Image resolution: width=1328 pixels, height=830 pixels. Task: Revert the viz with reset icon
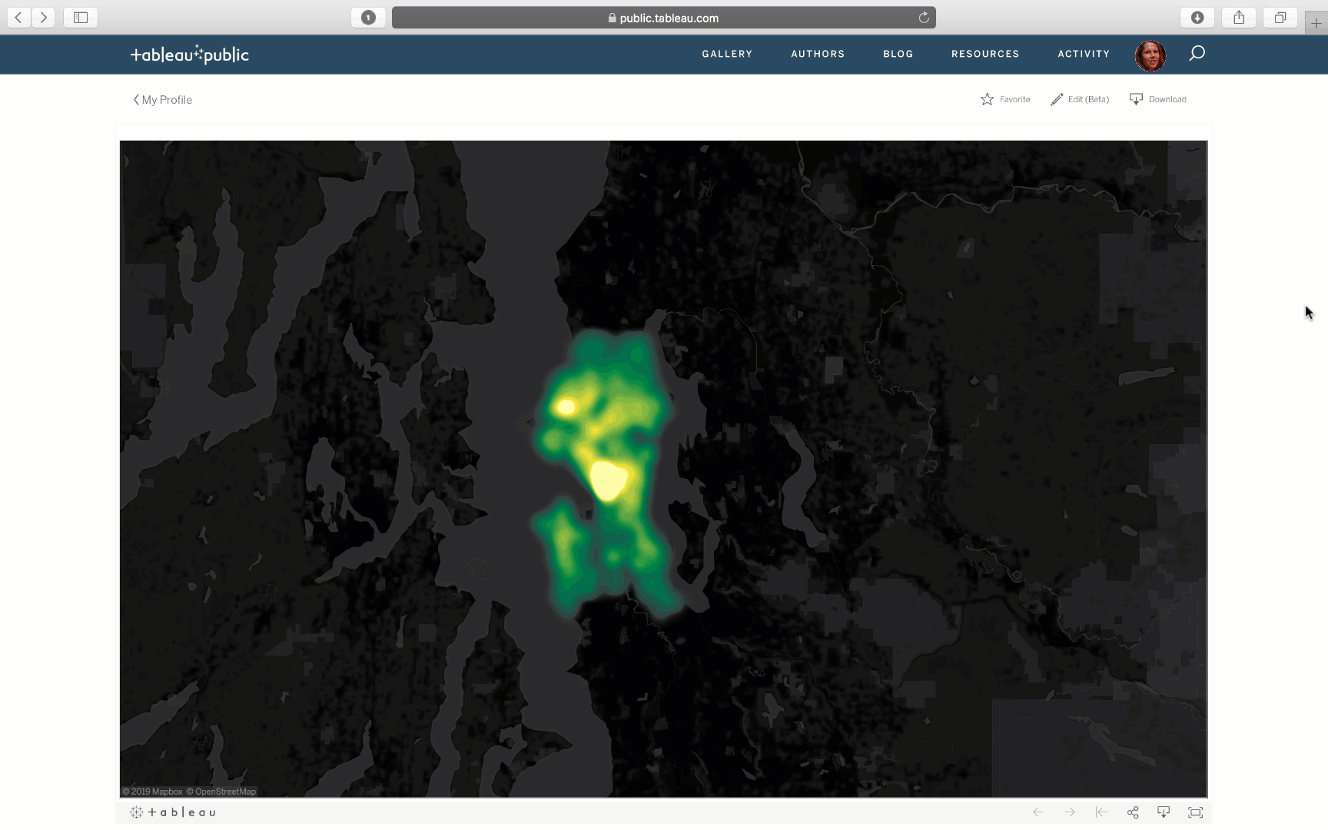(1101, 812)
